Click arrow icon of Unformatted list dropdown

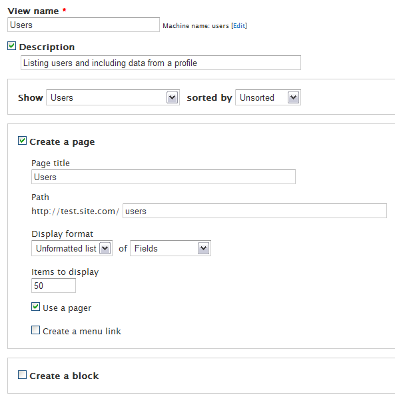tap(105, 248)
